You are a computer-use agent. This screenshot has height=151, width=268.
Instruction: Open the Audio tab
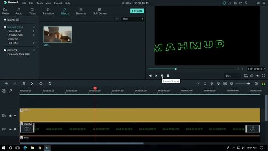pos(19,11)
